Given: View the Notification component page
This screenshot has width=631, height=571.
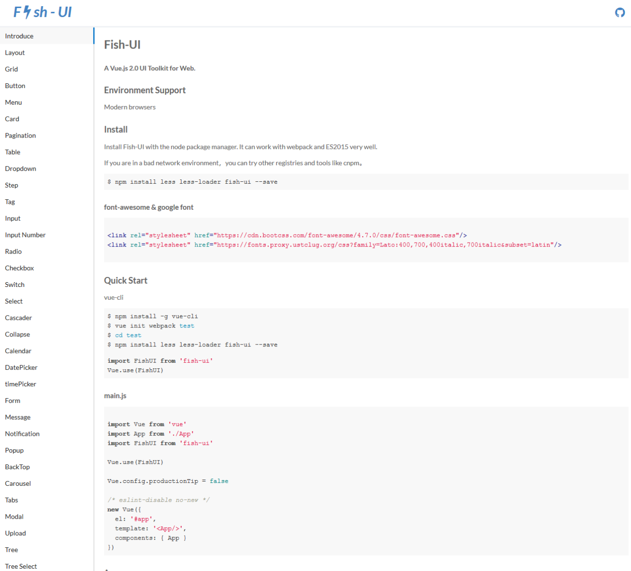Looking at the screenshot, I should 22,433.
